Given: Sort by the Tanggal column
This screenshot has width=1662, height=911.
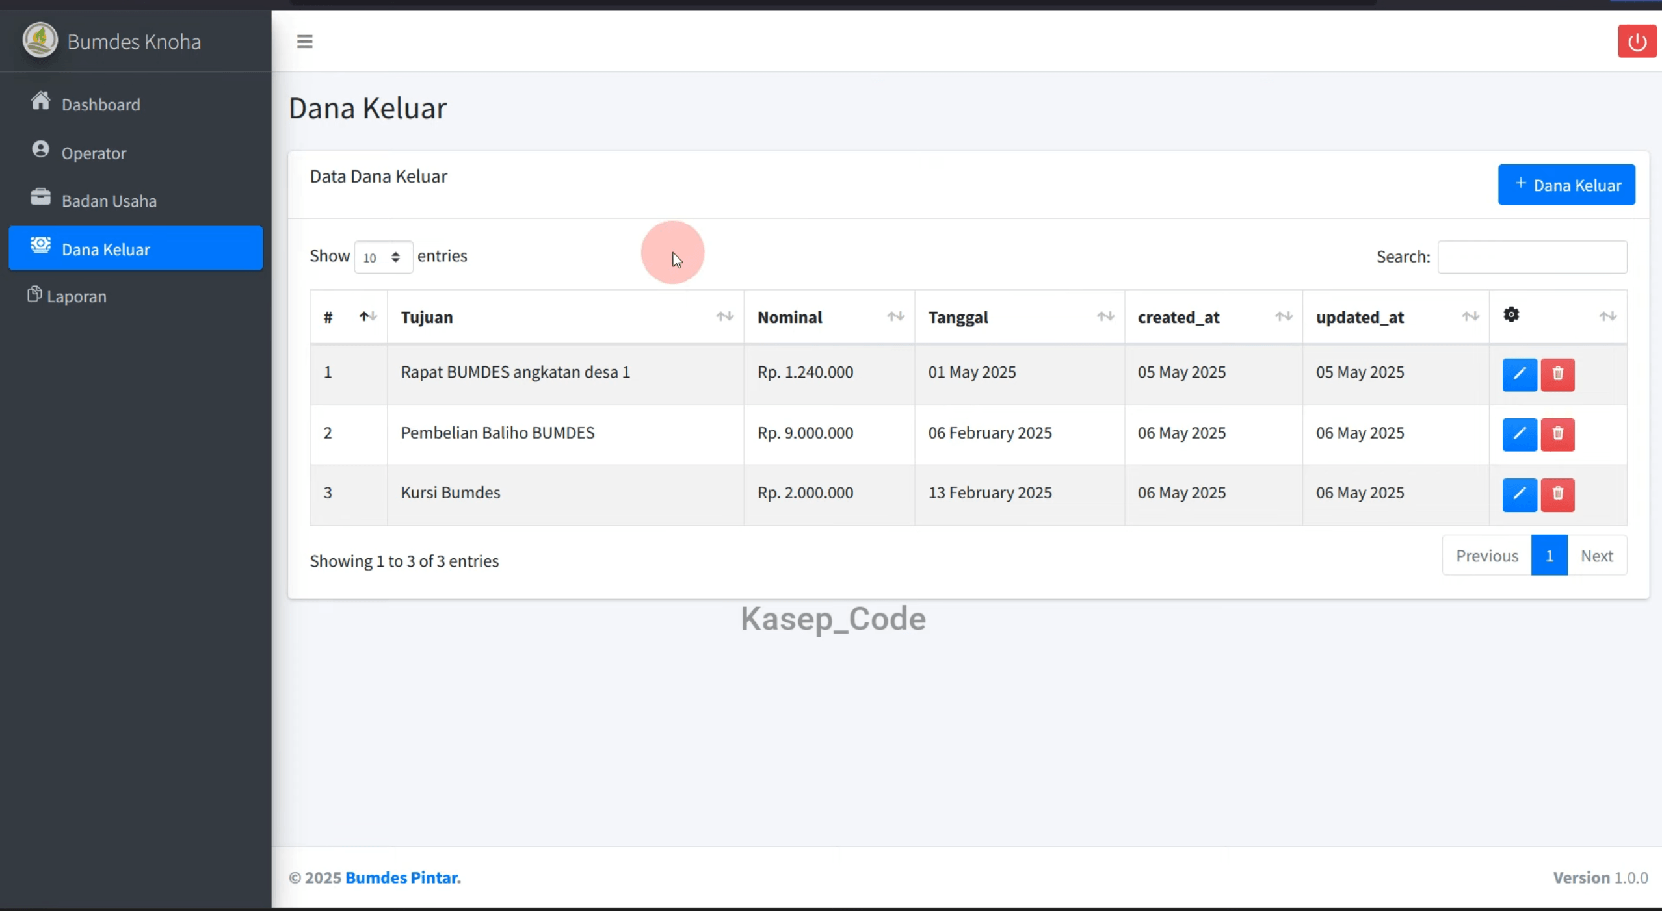Looking at the screenshot, I should coord(1020,316).
